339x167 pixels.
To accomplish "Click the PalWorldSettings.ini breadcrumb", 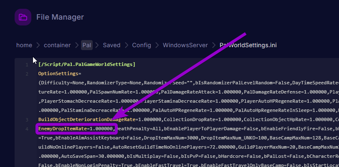I will point(248,45).
